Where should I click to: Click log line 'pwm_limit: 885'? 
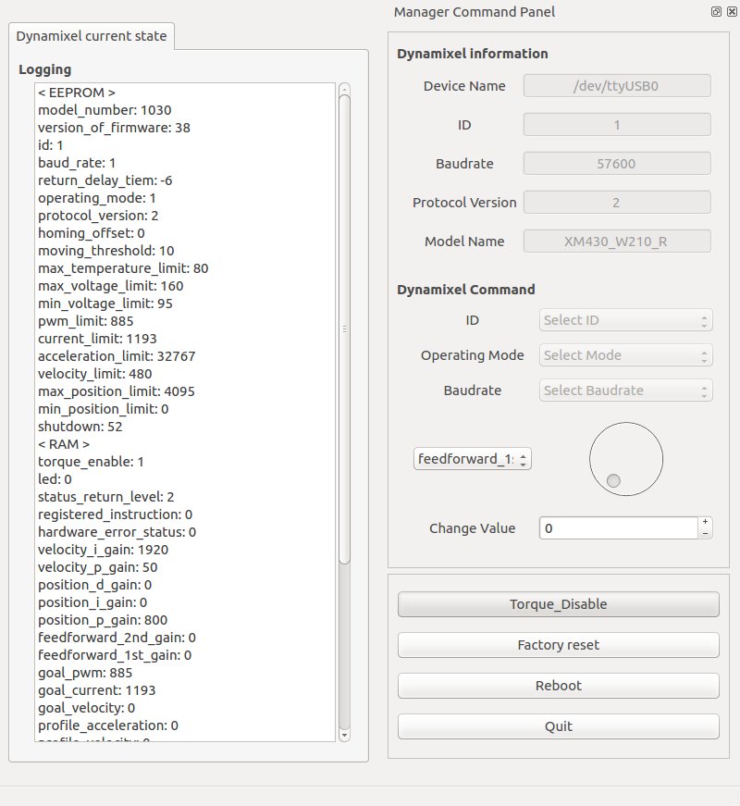click(86, 321)
